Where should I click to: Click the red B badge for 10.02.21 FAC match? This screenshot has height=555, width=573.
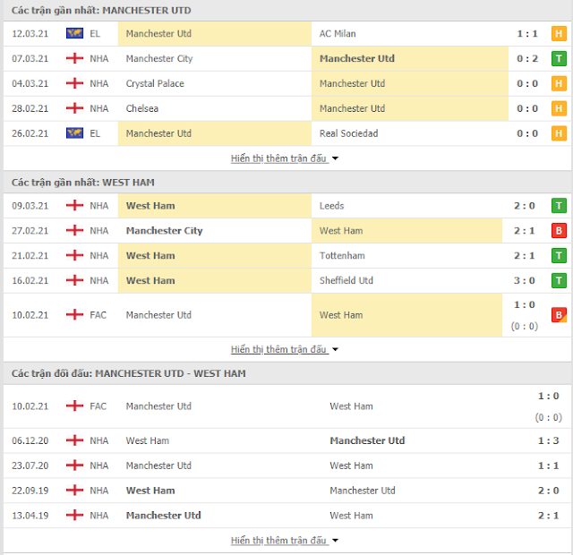559,315
